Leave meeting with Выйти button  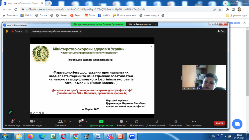pyautogui.click(x=219, y=123)
